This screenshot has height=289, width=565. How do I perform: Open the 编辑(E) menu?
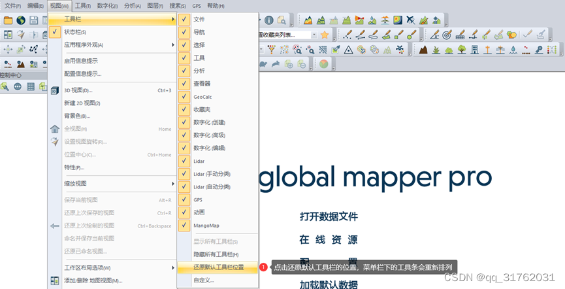[35, 6]
